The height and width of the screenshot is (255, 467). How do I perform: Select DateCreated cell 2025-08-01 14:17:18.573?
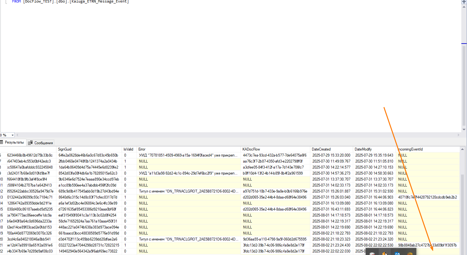[332, 215]
